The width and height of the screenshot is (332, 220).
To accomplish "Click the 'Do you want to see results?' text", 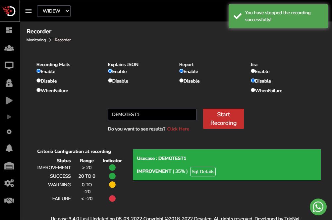I will tap(137, 129).
